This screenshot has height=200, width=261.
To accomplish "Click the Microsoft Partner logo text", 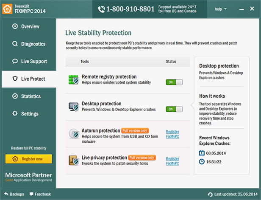I will tap(29, 177).
